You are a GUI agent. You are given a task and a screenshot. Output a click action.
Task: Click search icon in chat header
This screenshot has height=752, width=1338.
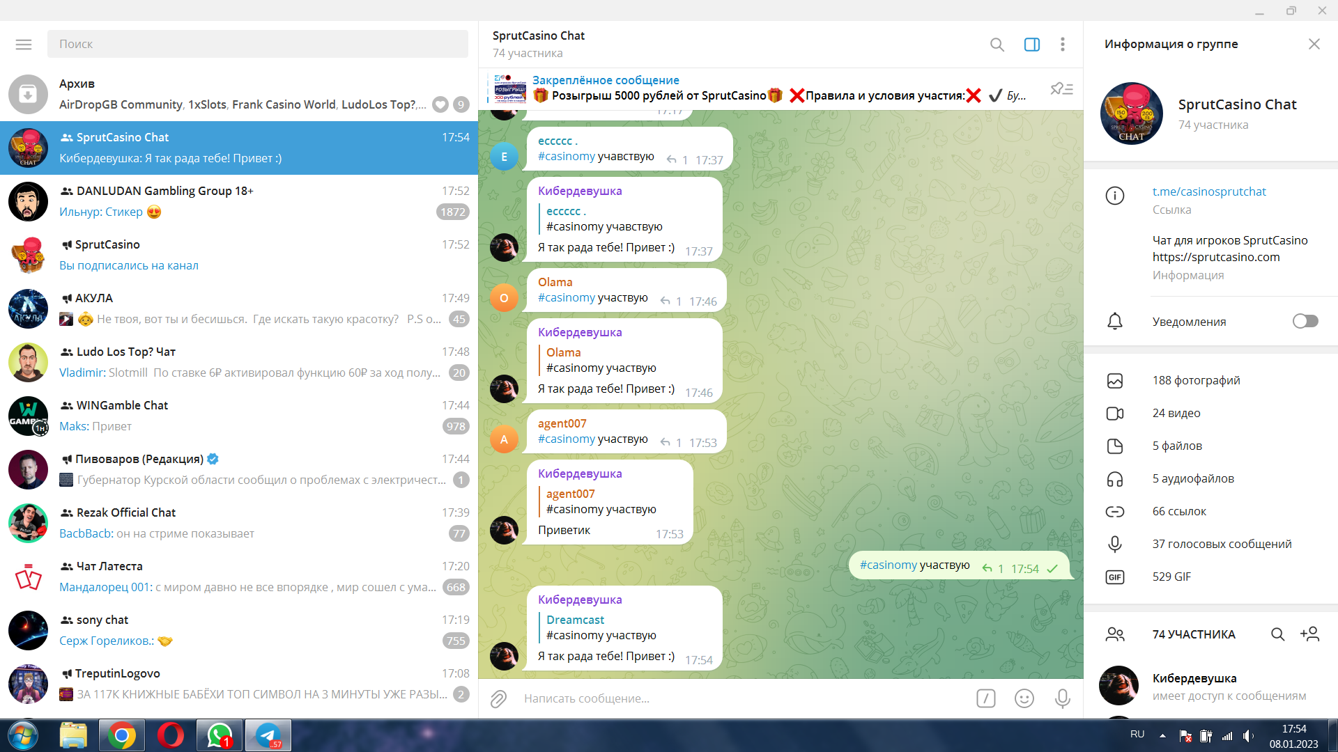pos(997,45)
